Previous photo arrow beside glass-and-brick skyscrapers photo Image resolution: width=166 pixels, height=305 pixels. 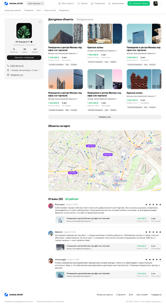115,41
